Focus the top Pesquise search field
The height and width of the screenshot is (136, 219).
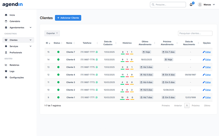(x=168, y=5)
